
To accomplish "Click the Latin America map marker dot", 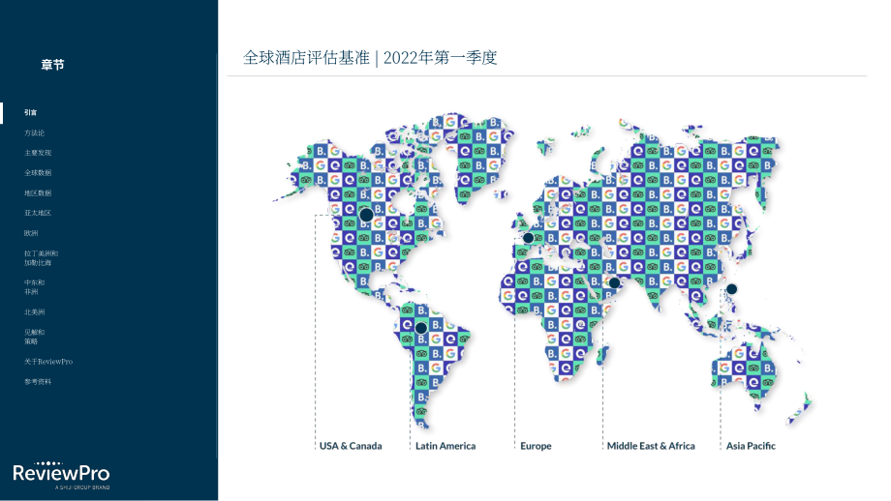I will 421,328.
